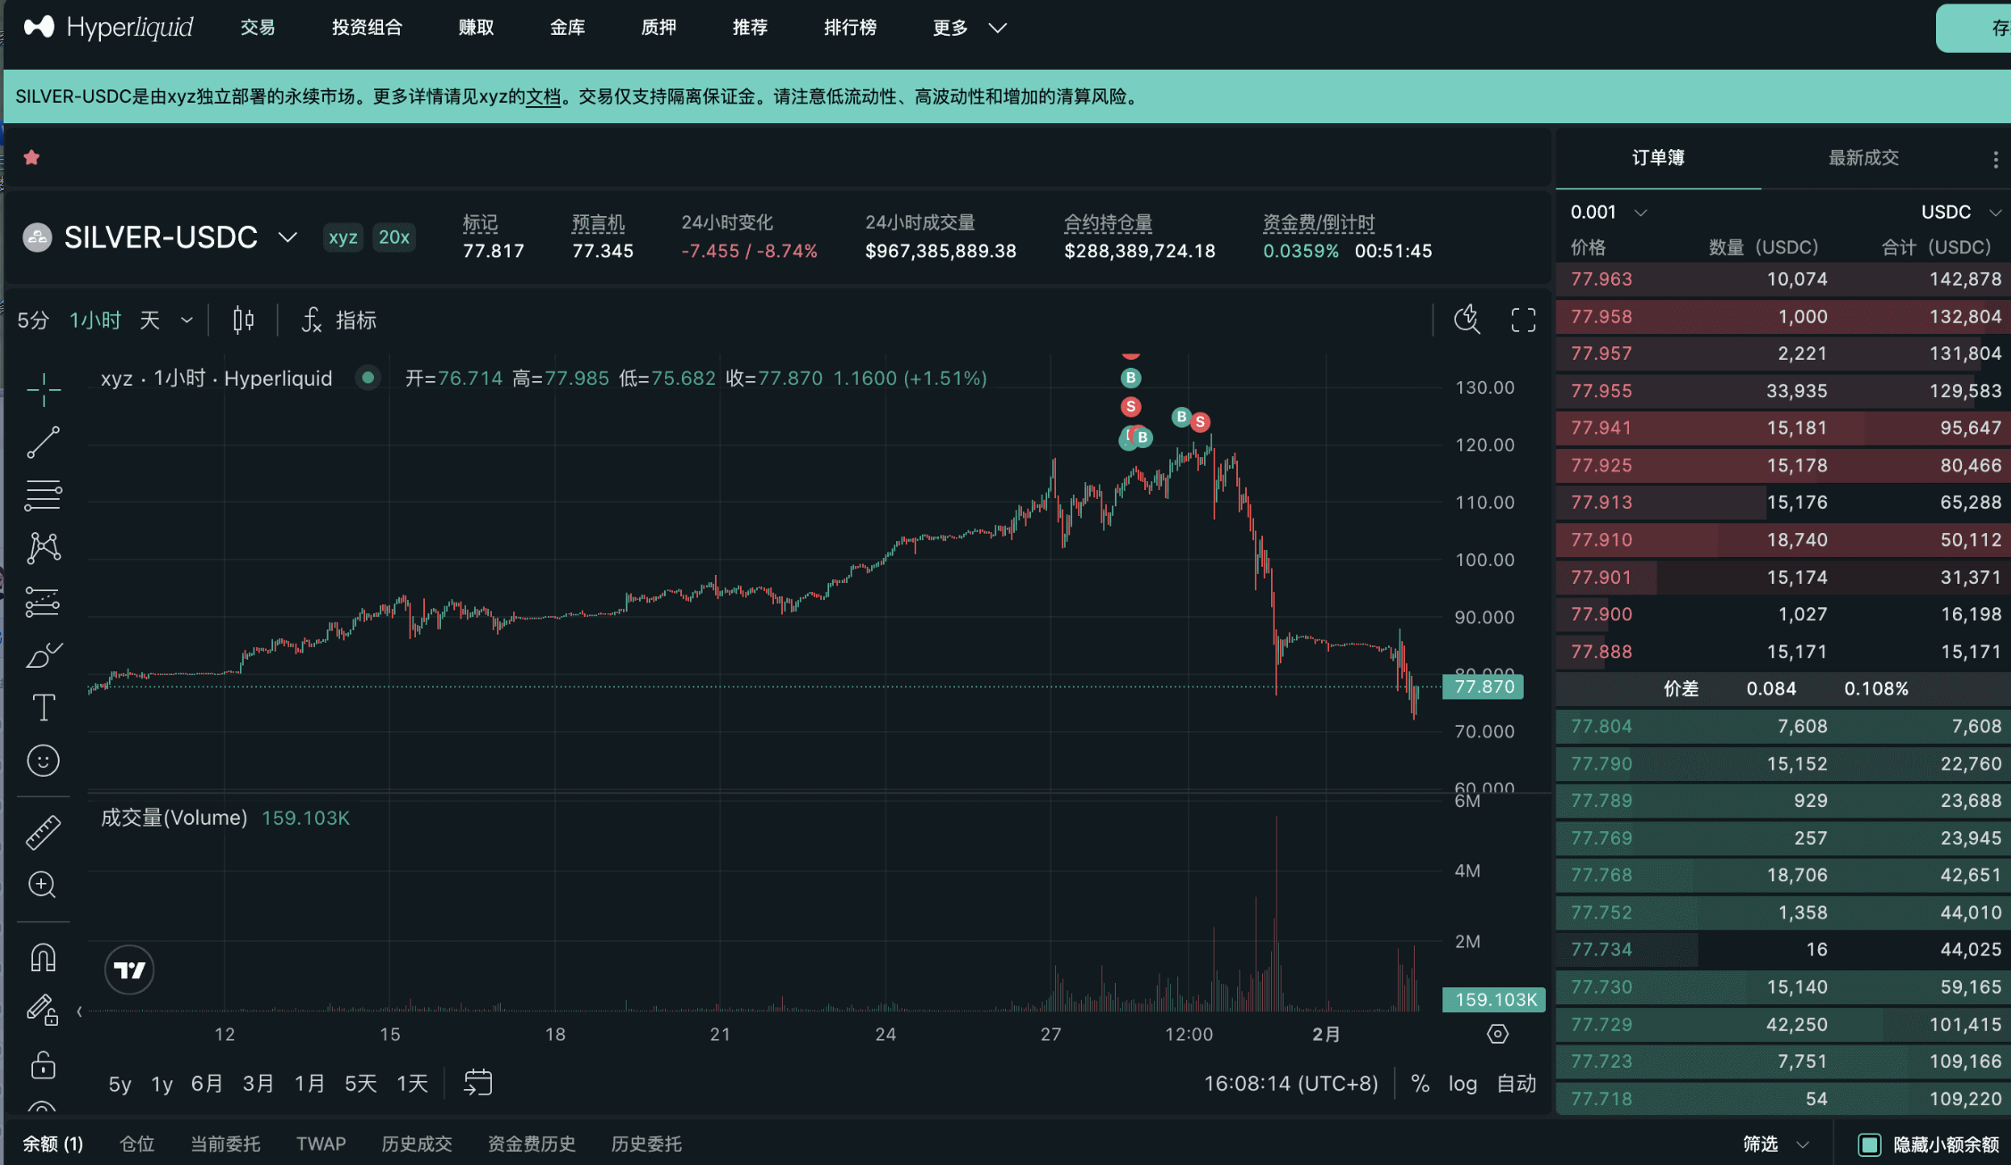
Task: Open the emoji sticker tool
Action: [x=43, y=761]
